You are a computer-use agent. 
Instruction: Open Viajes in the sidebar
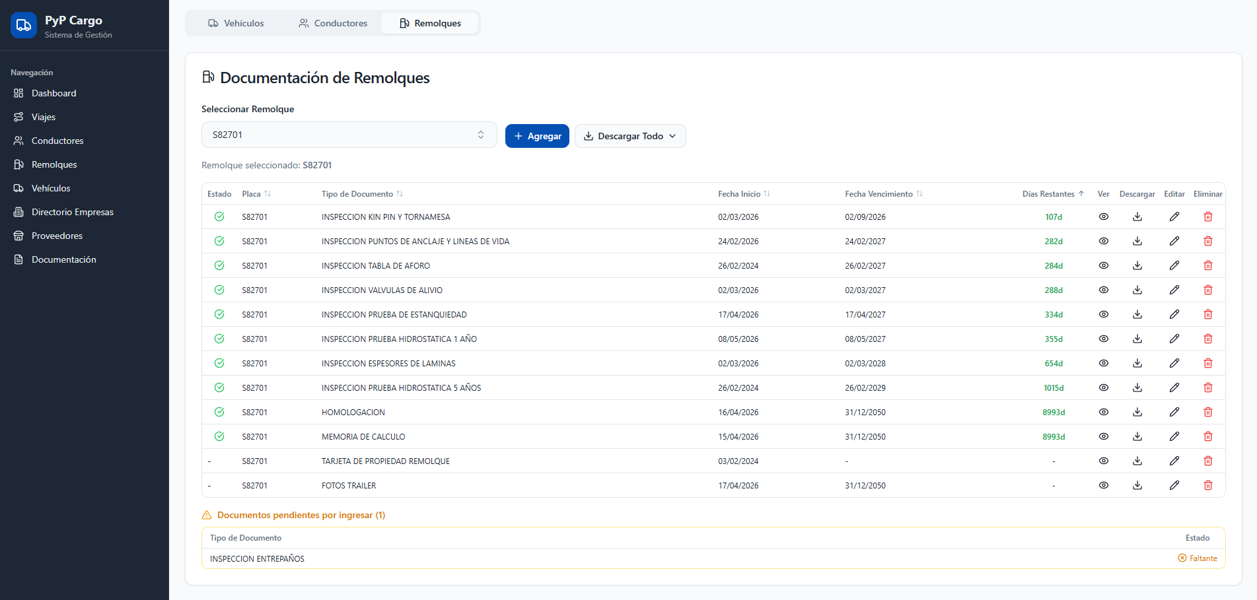pos(85,117)
